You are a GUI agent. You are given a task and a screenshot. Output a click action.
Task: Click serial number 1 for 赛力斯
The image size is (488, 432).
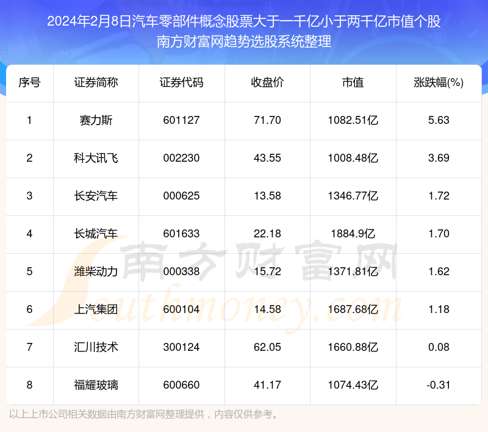(29, 120)
